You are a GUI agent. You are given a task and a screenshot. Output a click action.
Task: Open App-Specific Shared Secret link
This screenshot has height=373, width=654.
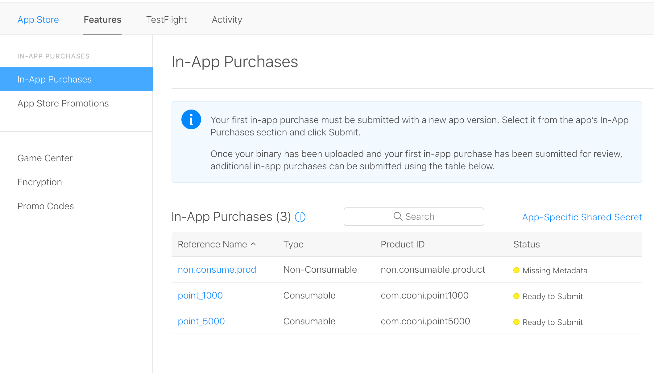pyautogui.click(x=582, y=217)
